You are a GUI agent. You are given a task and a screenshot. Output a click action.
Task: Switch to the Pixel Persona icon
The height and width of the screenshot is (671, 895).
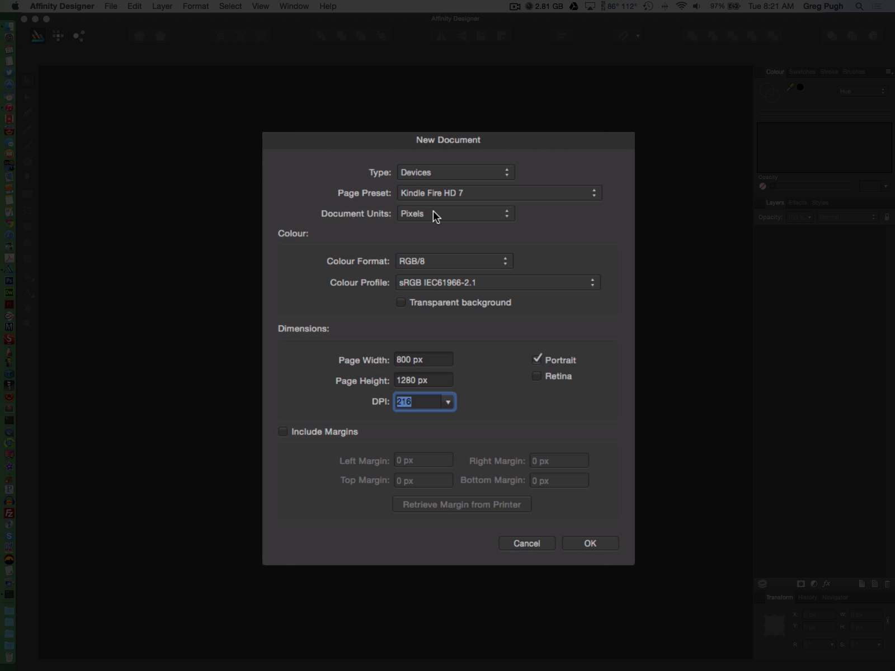pyautogui.click(x=58, y=36)
